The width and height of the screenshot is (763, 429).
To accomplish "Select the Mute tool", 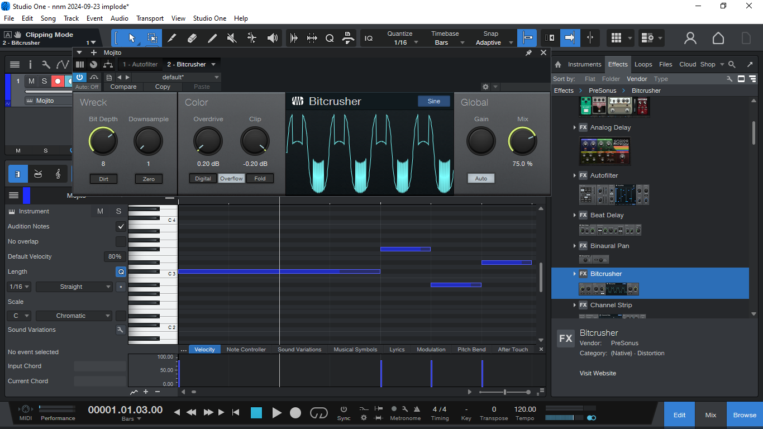I will pyautogui.click(x=232, y=38).
